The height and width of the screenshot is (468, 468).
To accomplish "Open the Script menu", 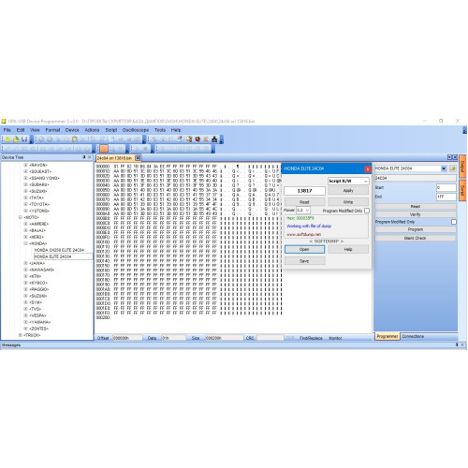I will 111,130.
